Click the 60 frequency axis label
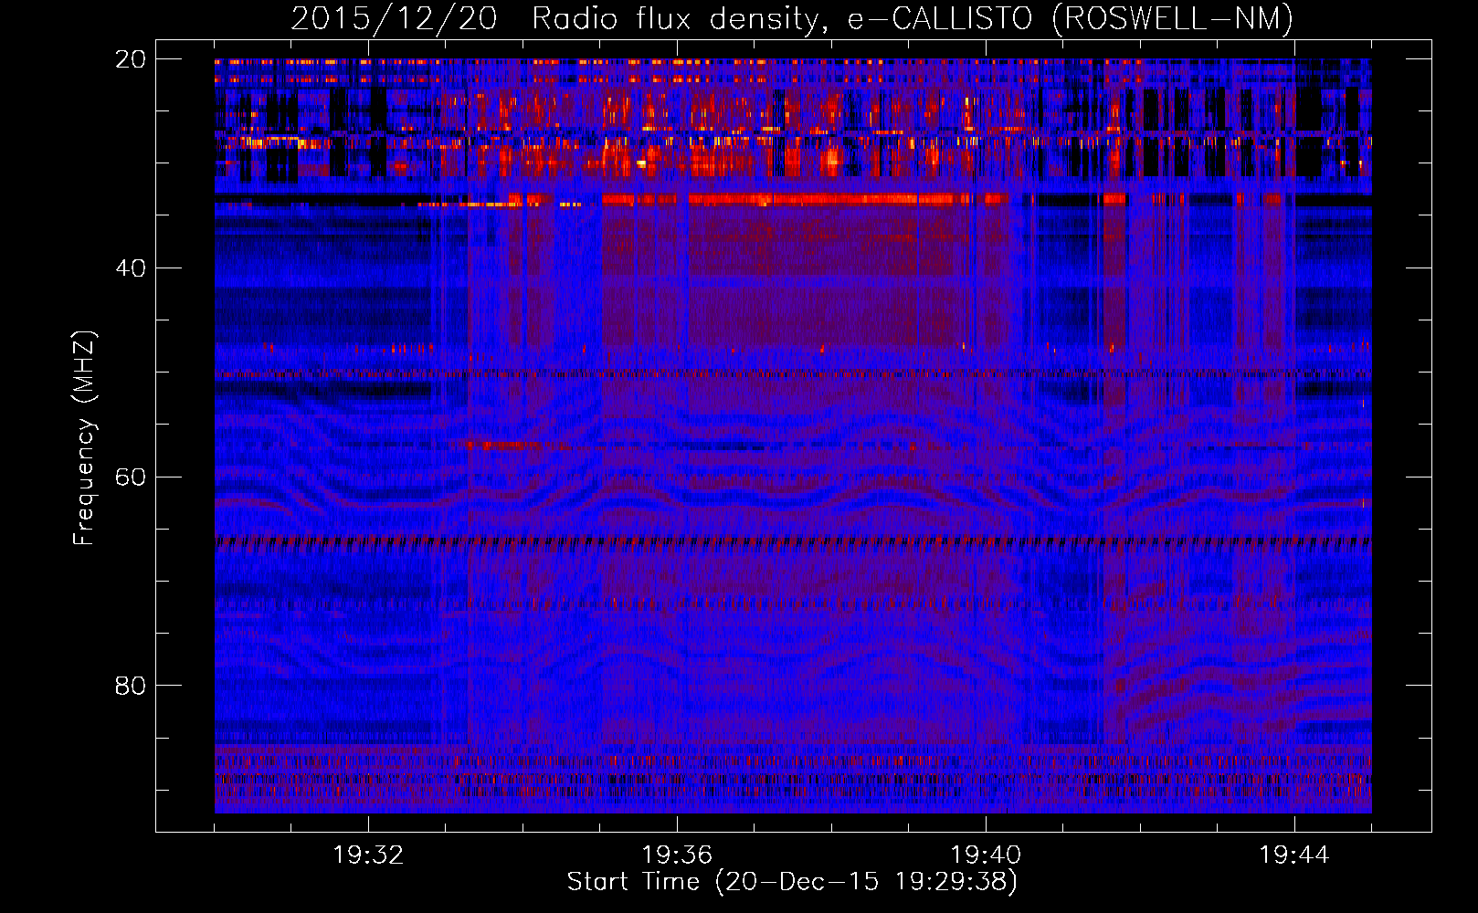The image size is (1478, 913). pos(131,477)
